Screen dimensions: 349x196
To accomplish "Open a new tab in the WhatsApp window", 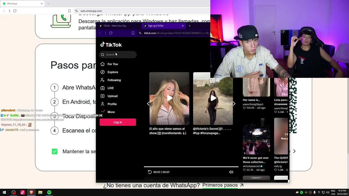I will point(48,4).
